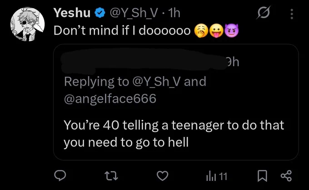Click @Y_Sh_V mention in Replying to
The image size is (309, 190).
pyautogui.click(x=156, y=82)
